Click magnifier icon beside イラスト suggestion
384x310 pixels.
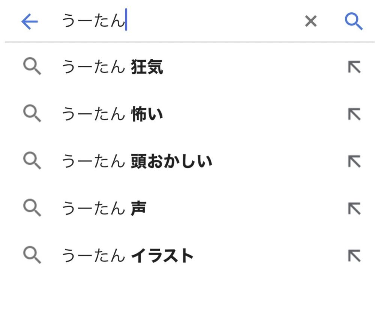coord(32,256)
